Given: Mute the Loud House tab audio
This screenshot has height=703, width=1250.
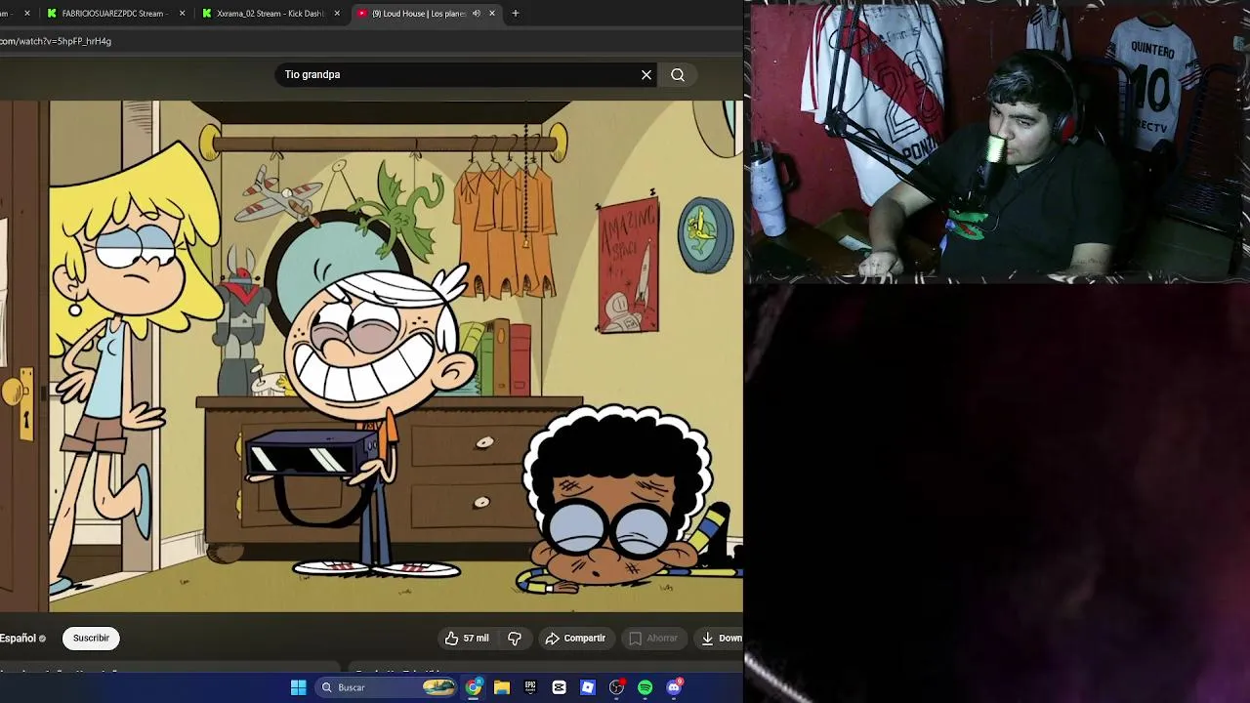Looking at the screenshot, I should (x=477, y=14).
